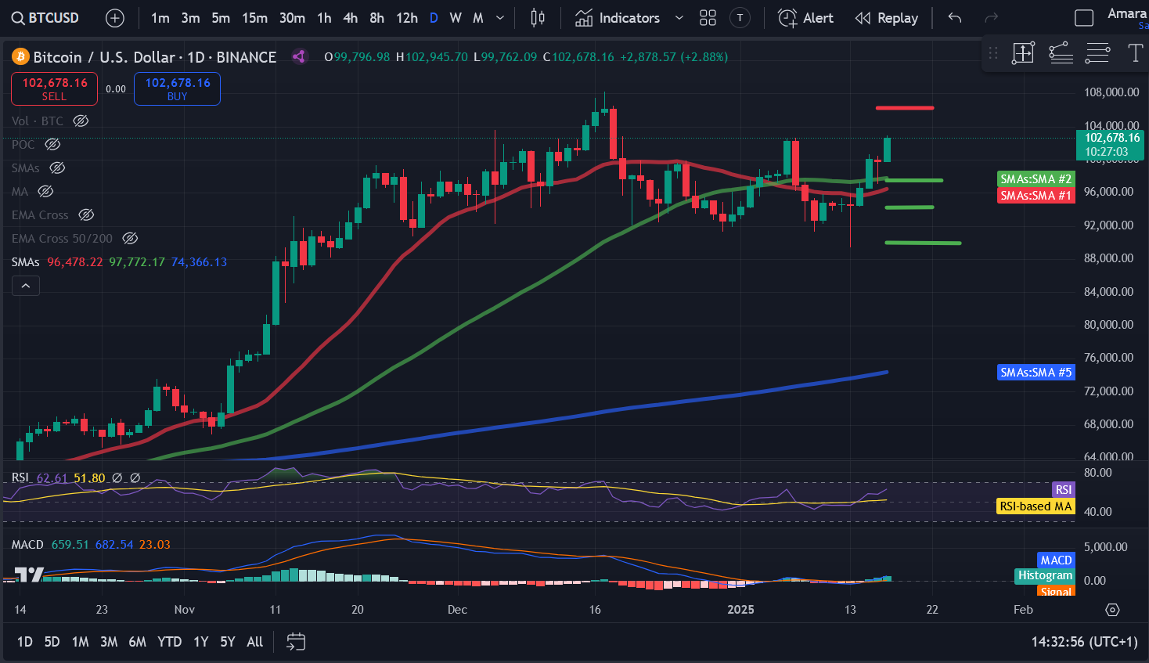Open chart settings gear on time axis

[x=1112, y=610]
